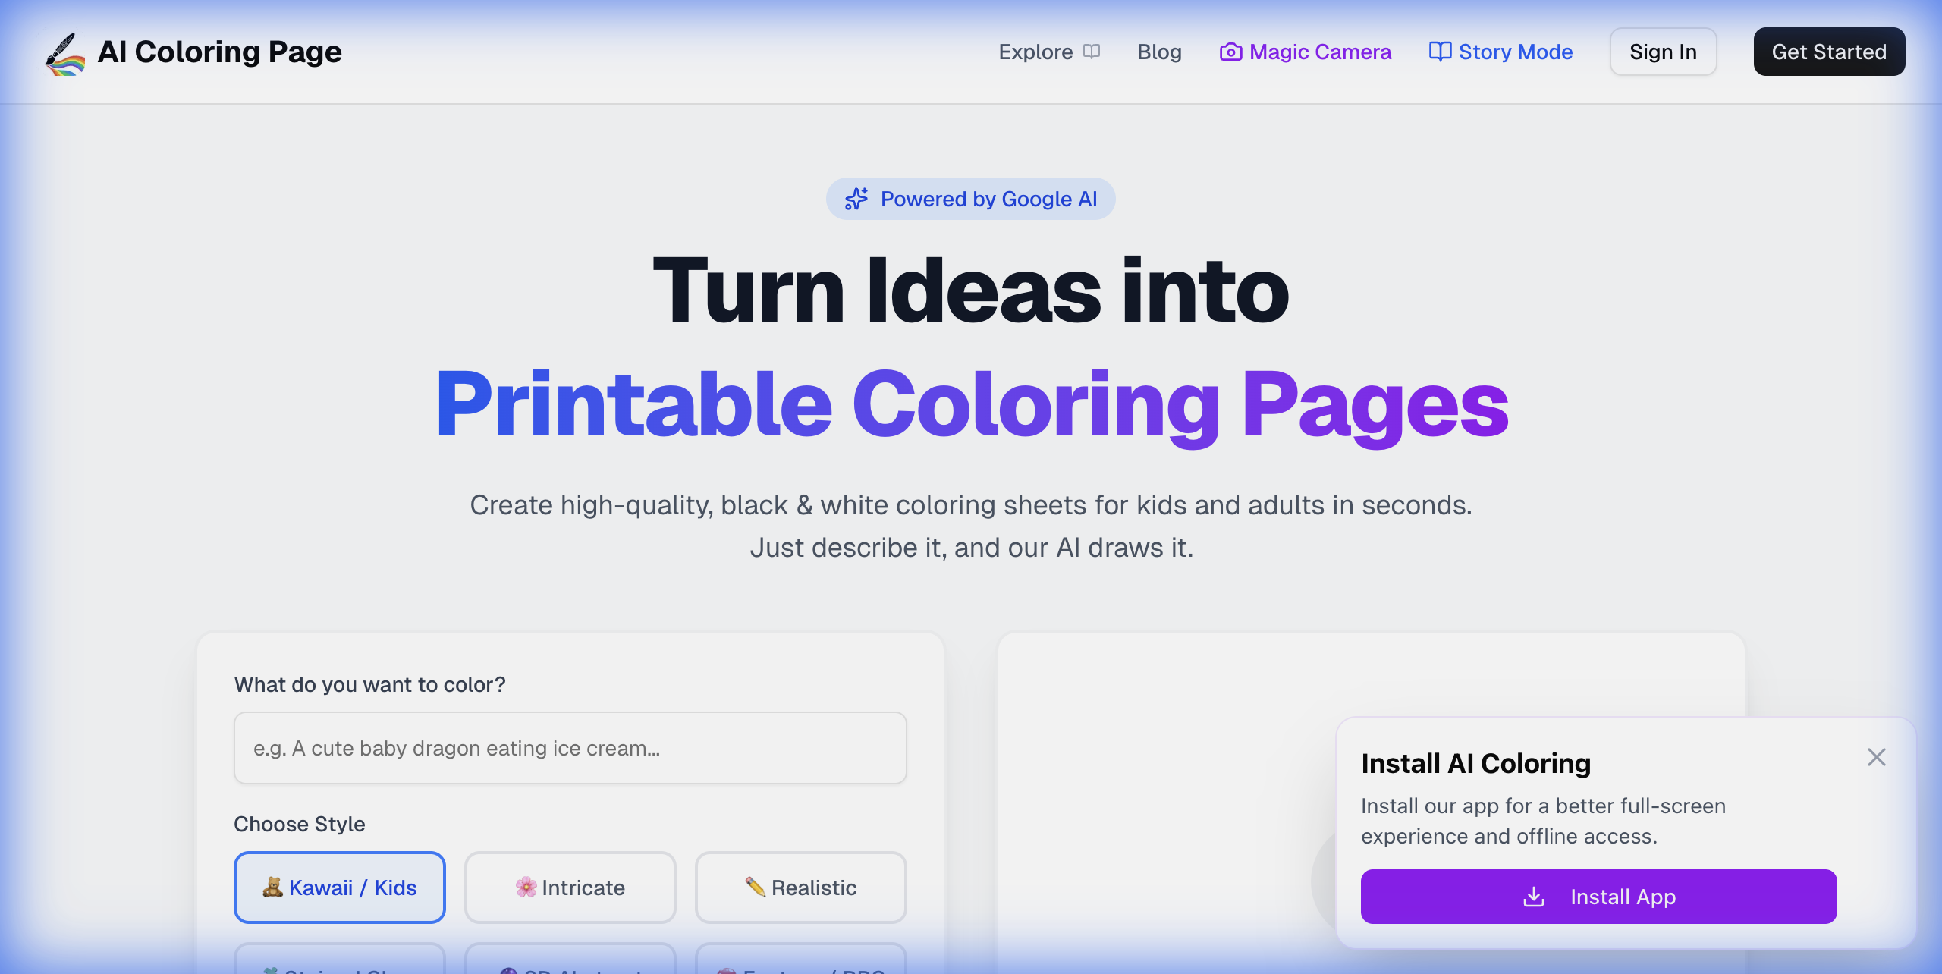Screen dimensions: 1942x974
Task: Click the Sign In button
Action: [x=1663, y=52]
